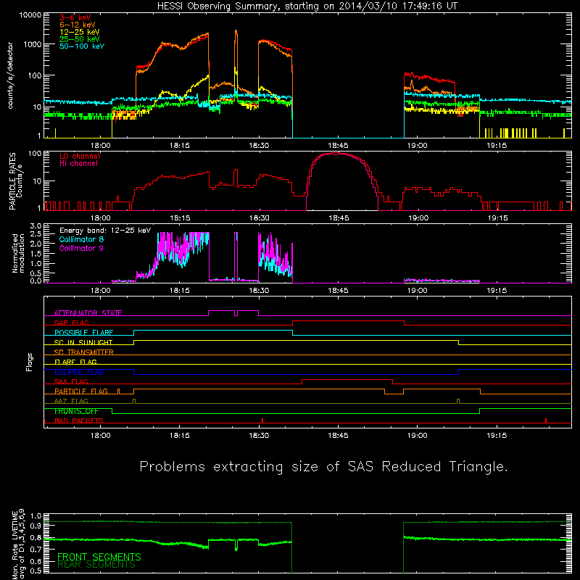Image resolution: width=580 pixels, height=580 pixels.
Task: Click the FRONT SEGMENTS legend label
Action: pos(99,557)
